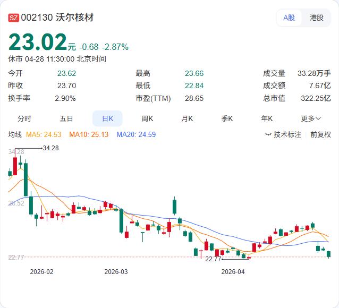The image size is (339, 308).
Task: Click the red SZ exchange badge
Action: click(x=14, y=18)
